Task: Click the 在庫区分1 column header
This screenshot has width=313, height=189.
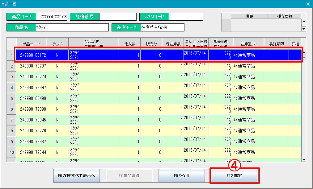Action: (248, 44)
